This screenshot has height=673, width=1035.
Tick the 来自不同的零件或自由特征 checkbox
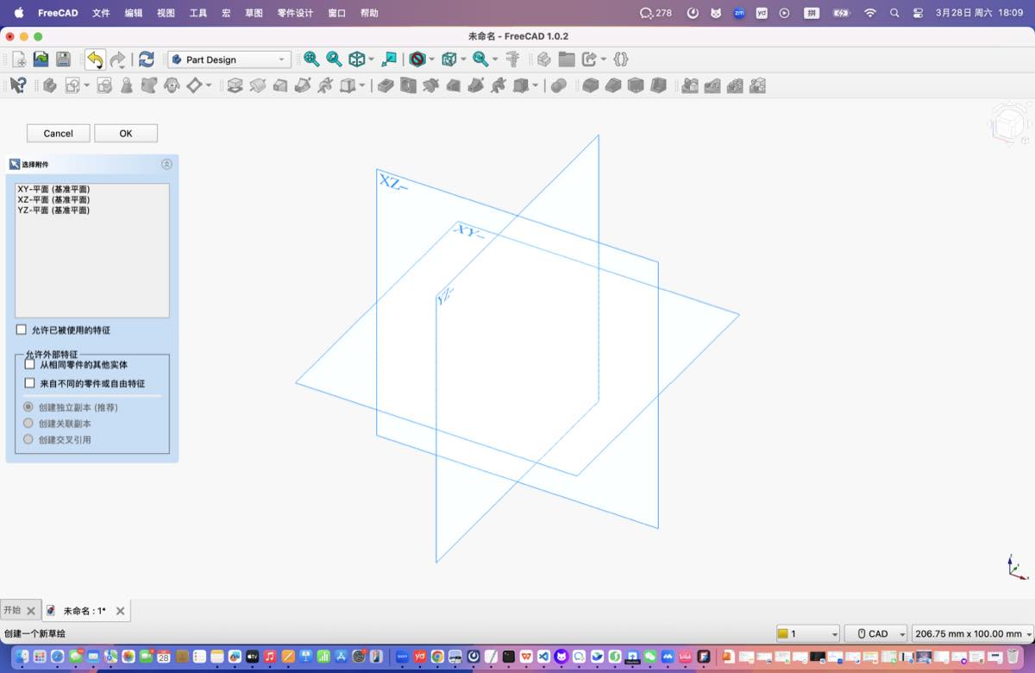click(x=30, y=383)
